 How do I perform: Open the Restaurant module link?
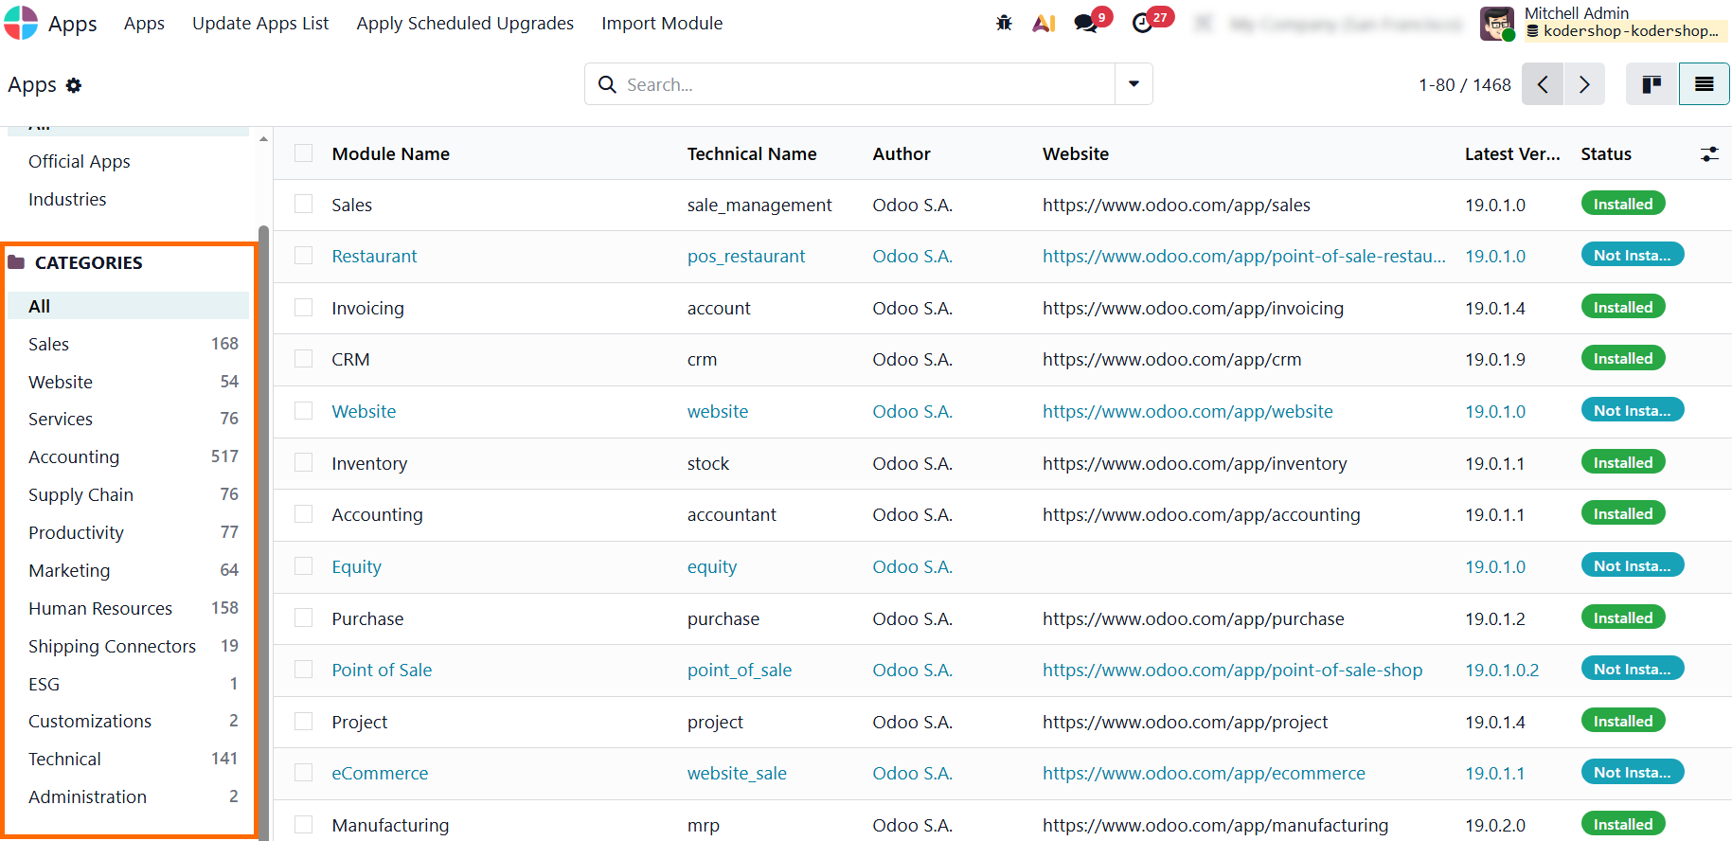(374, 256)
